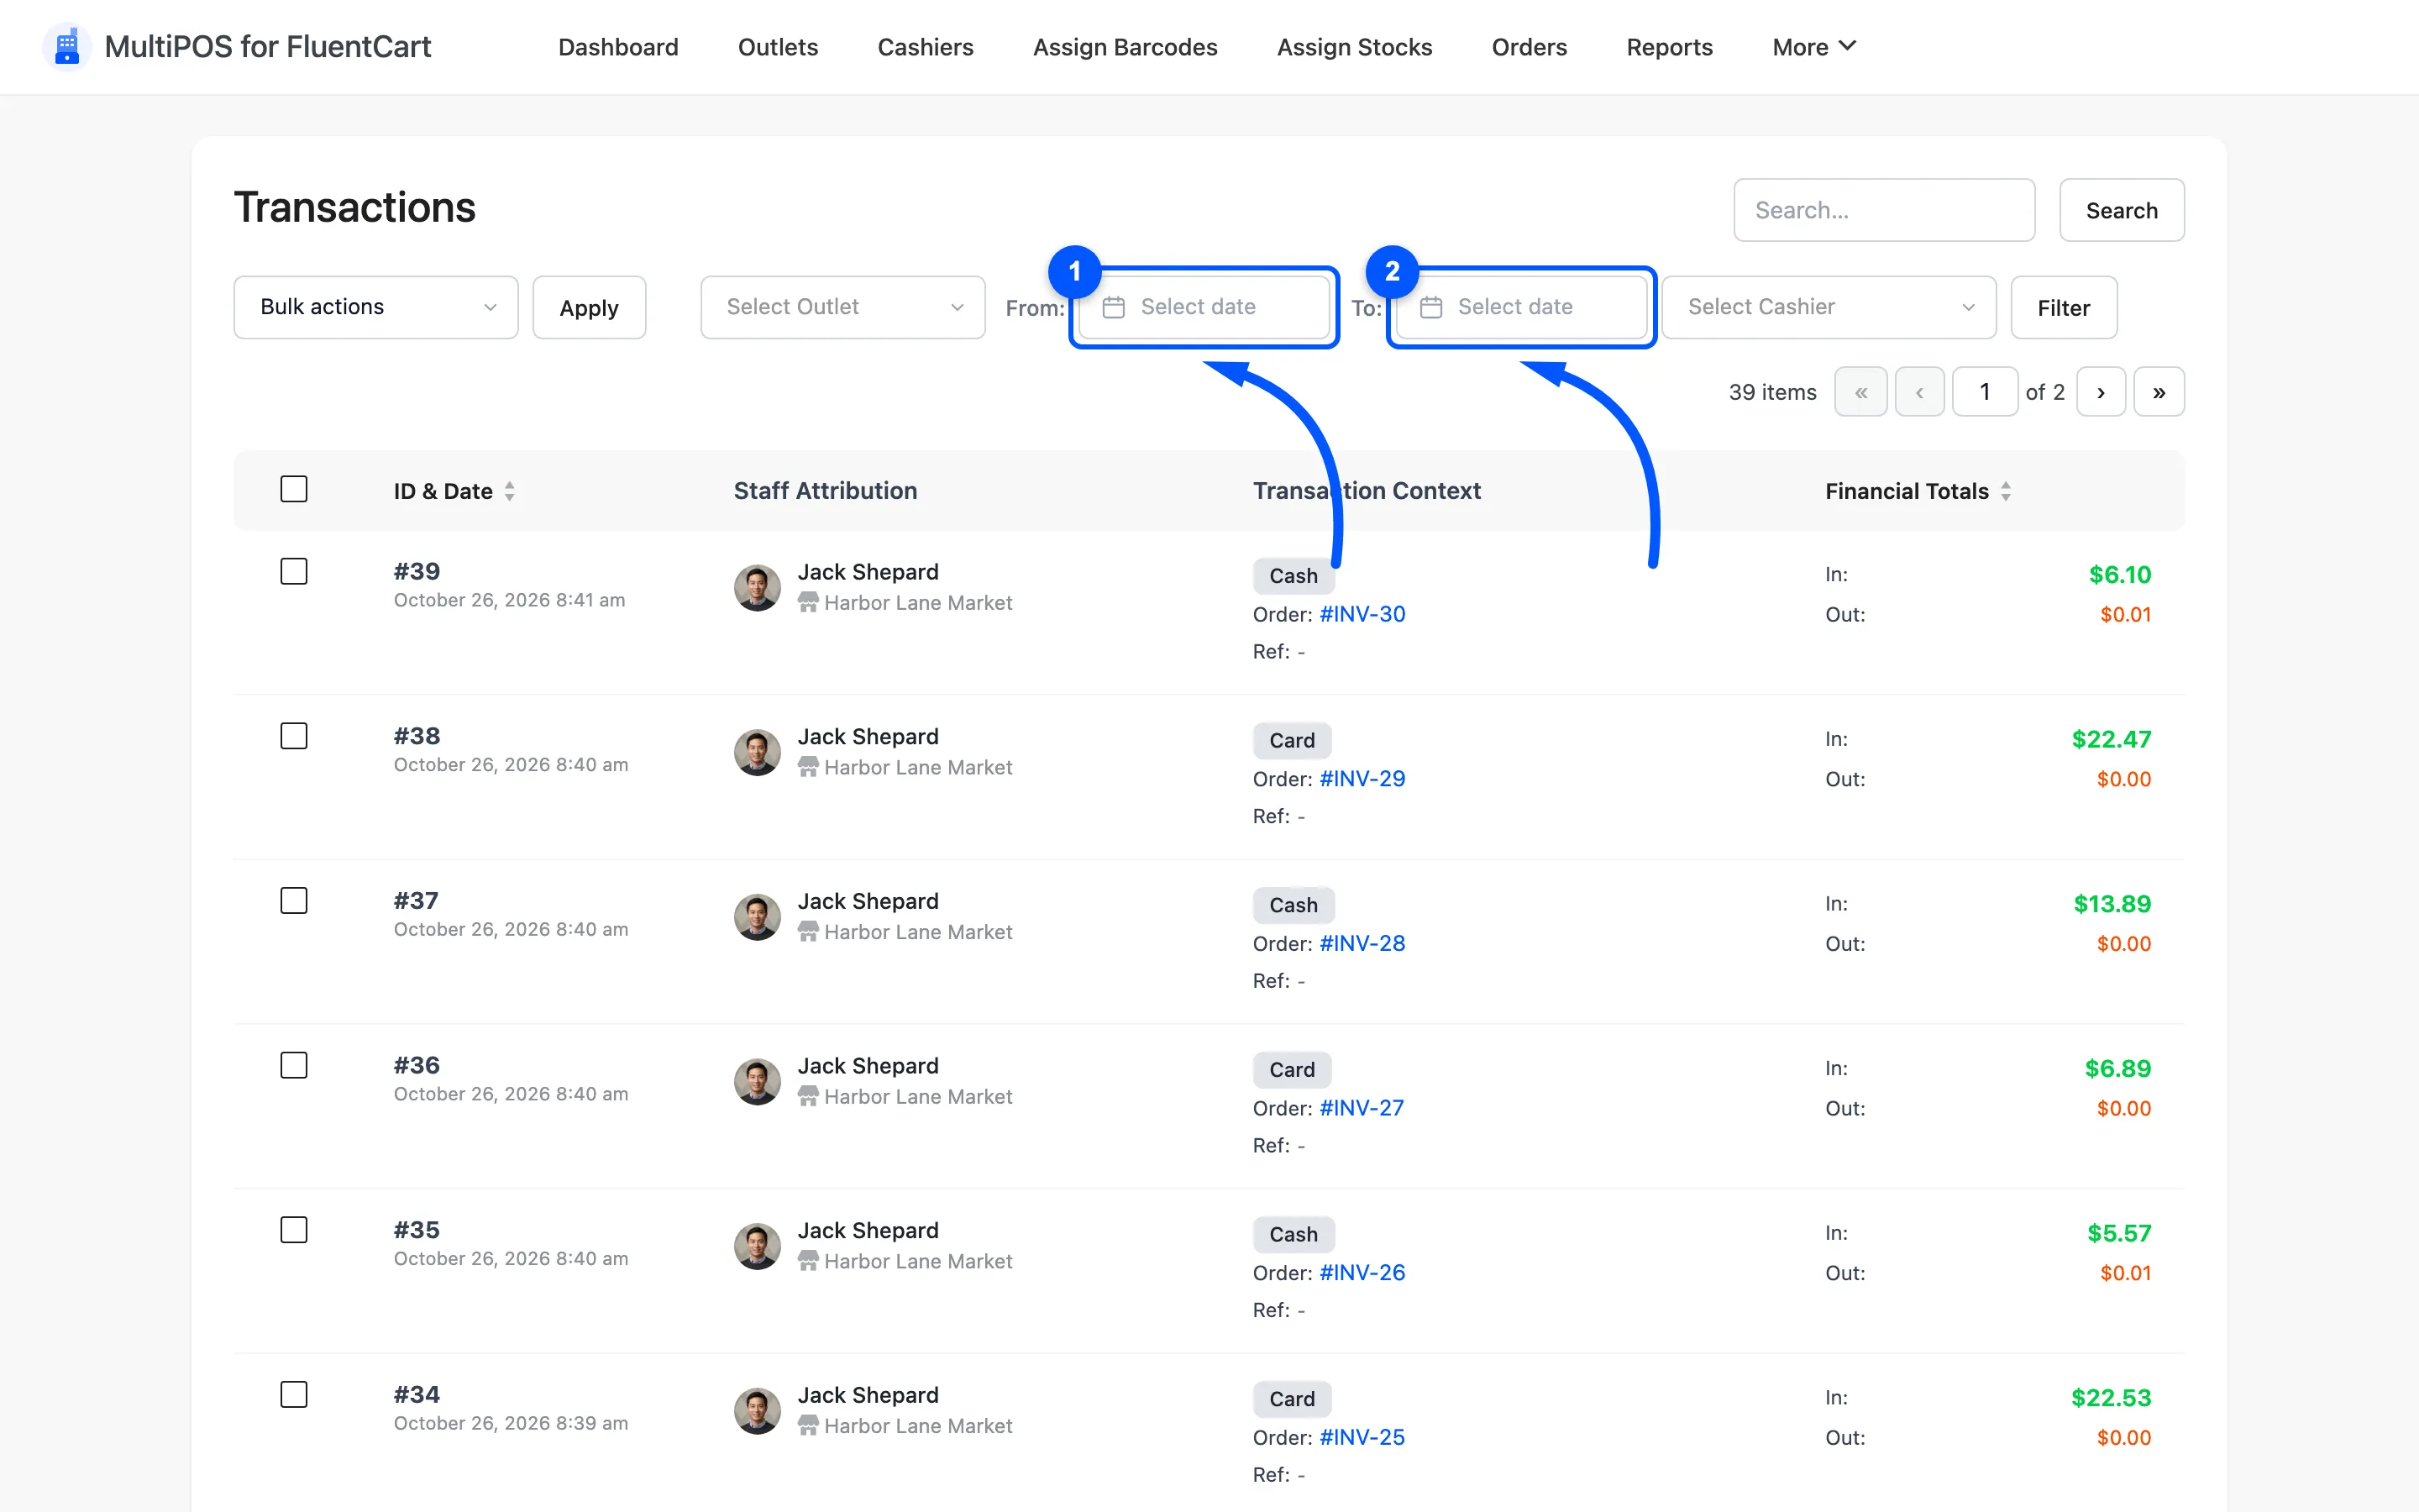The width and height of the screenshot is (2419, 1512).
Task: Mark the checkbox for transaction #34
Action: tap(294, 1394)
